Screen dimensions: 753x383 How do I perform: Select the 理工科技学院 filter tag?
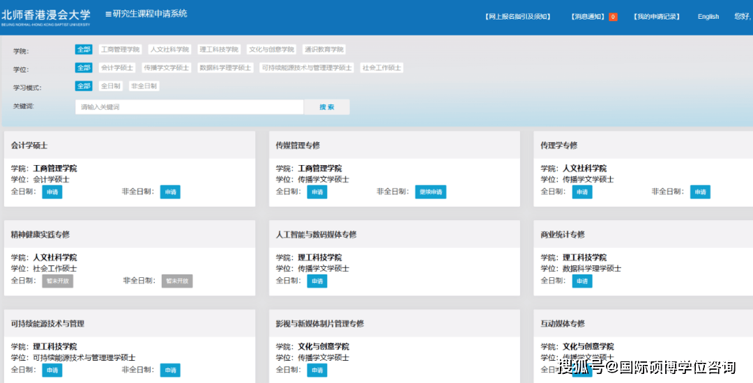[218, 49]
